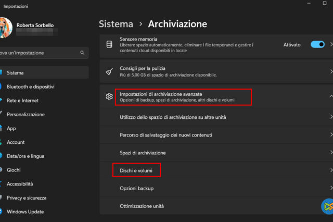Click the Bluetooth e dispositivi sidebar icon
333x222 pixels.
pos(2,87)
